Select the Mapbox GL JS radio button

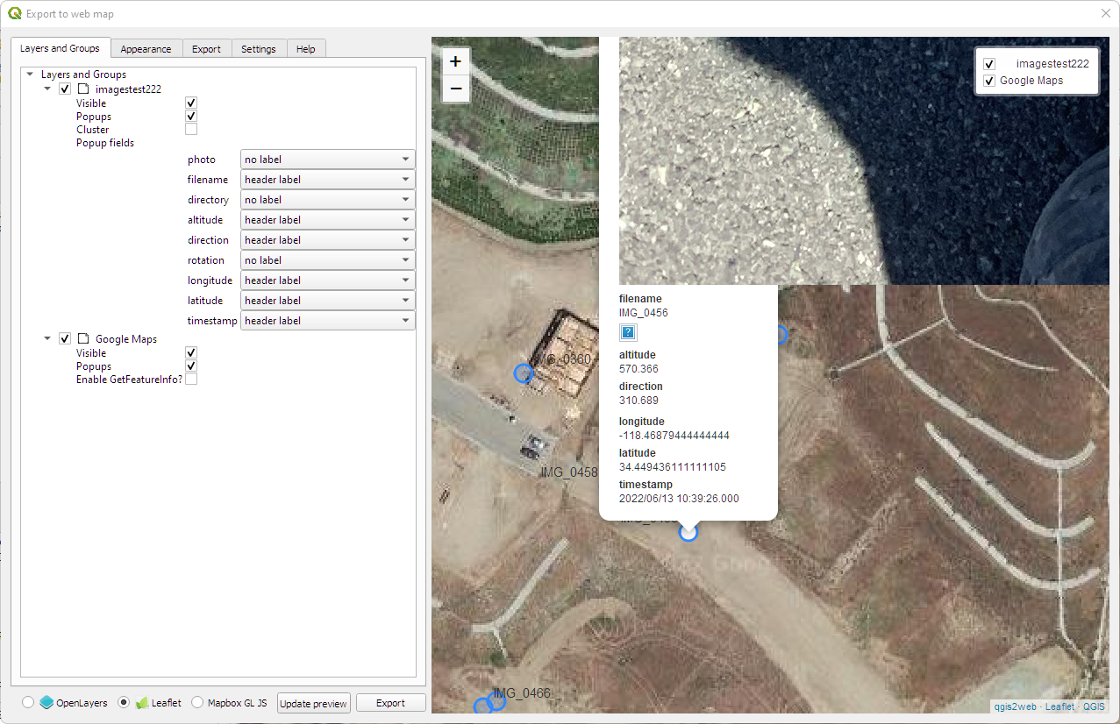tap(196, 701)
